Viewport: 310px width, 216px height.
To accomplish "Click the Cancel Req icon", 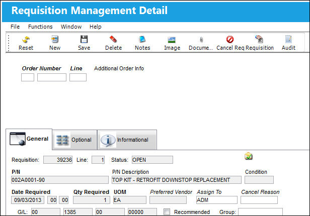I will tap(230, 39).
